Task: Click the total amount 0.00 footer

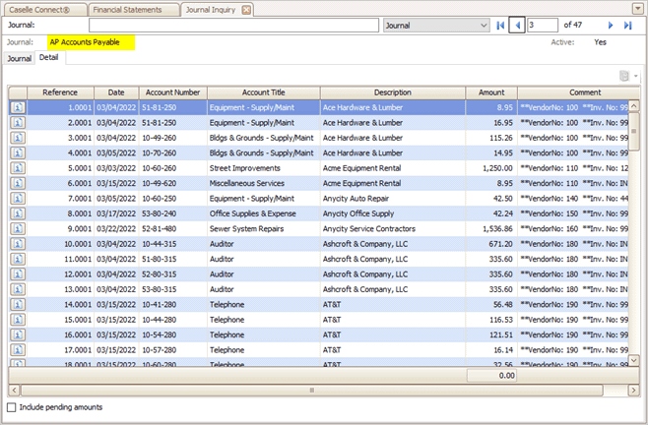Action: click(x=491, y=376)
